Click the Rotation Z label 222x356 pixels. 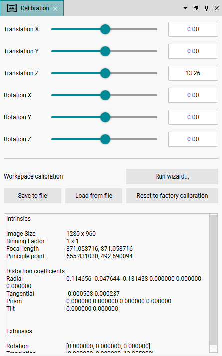point(17,139)
